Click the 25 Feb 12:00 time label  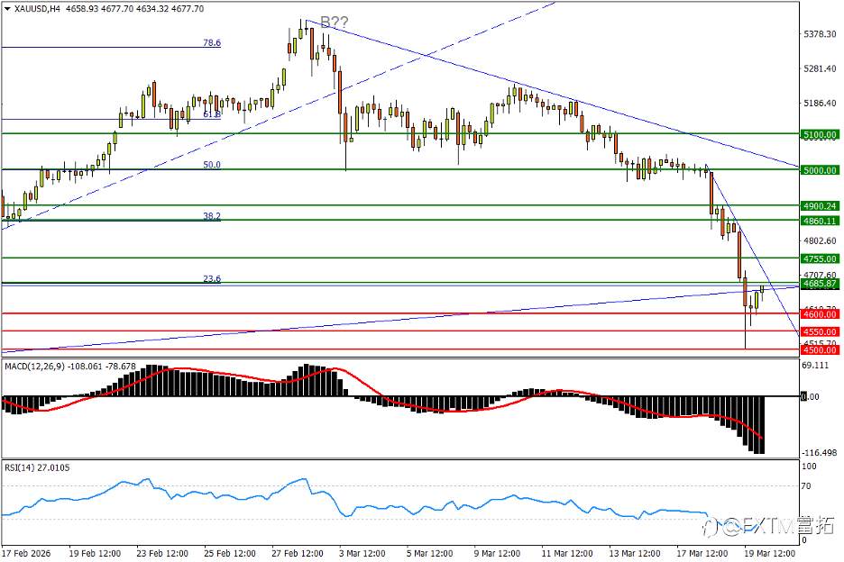230,553
